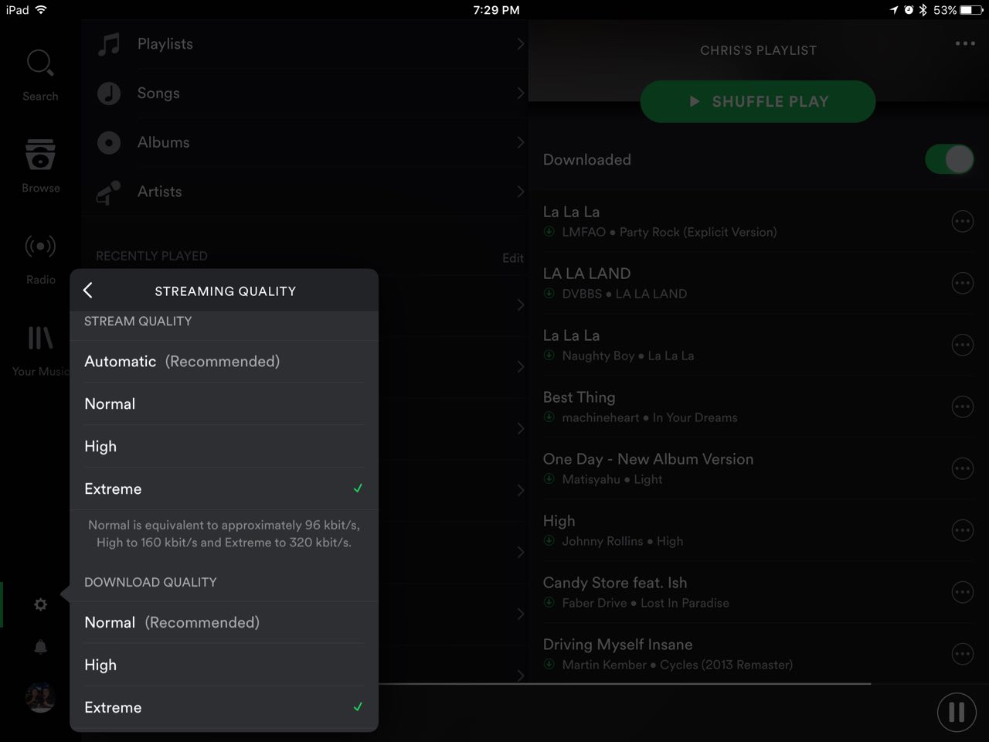Select High download quality
Image resolution: width=989 pixels, height=742 pixels.
point(224,665)
